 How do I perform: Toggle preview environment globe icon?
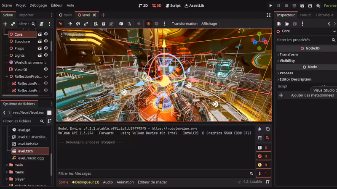pos(156,24)
